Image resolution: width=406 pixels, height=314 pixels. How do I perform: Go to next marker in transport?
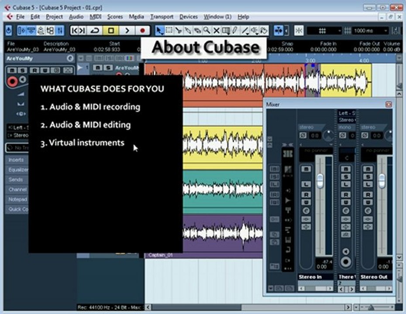pos(83,31)
